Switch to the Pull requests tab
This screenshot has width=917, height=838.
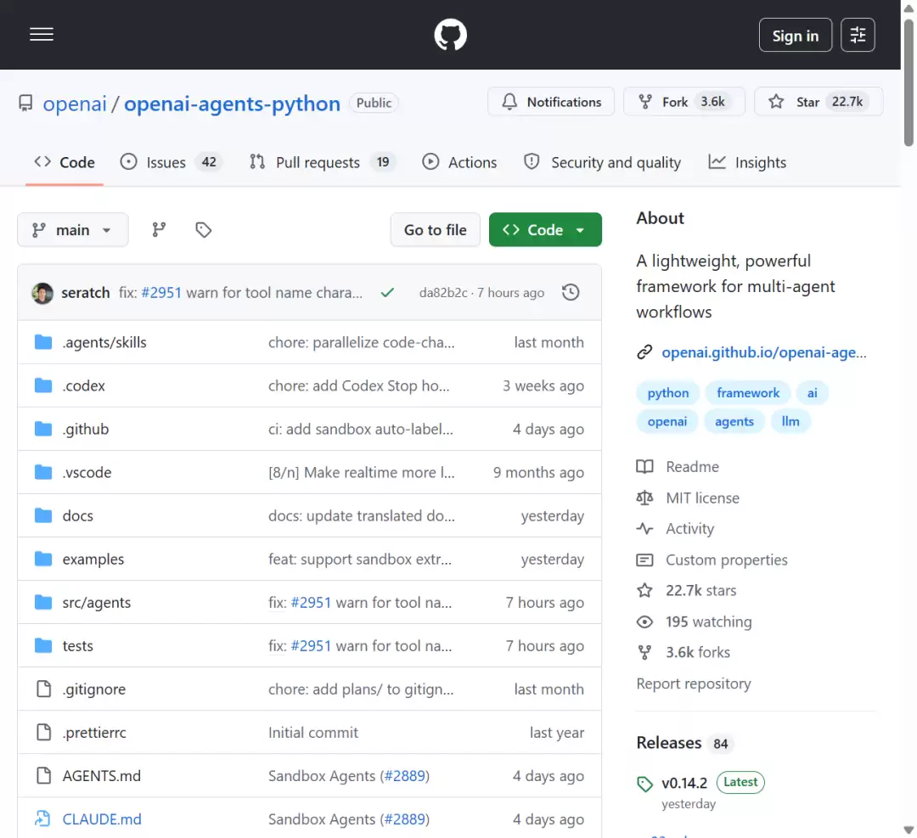(x=322, y=162)
